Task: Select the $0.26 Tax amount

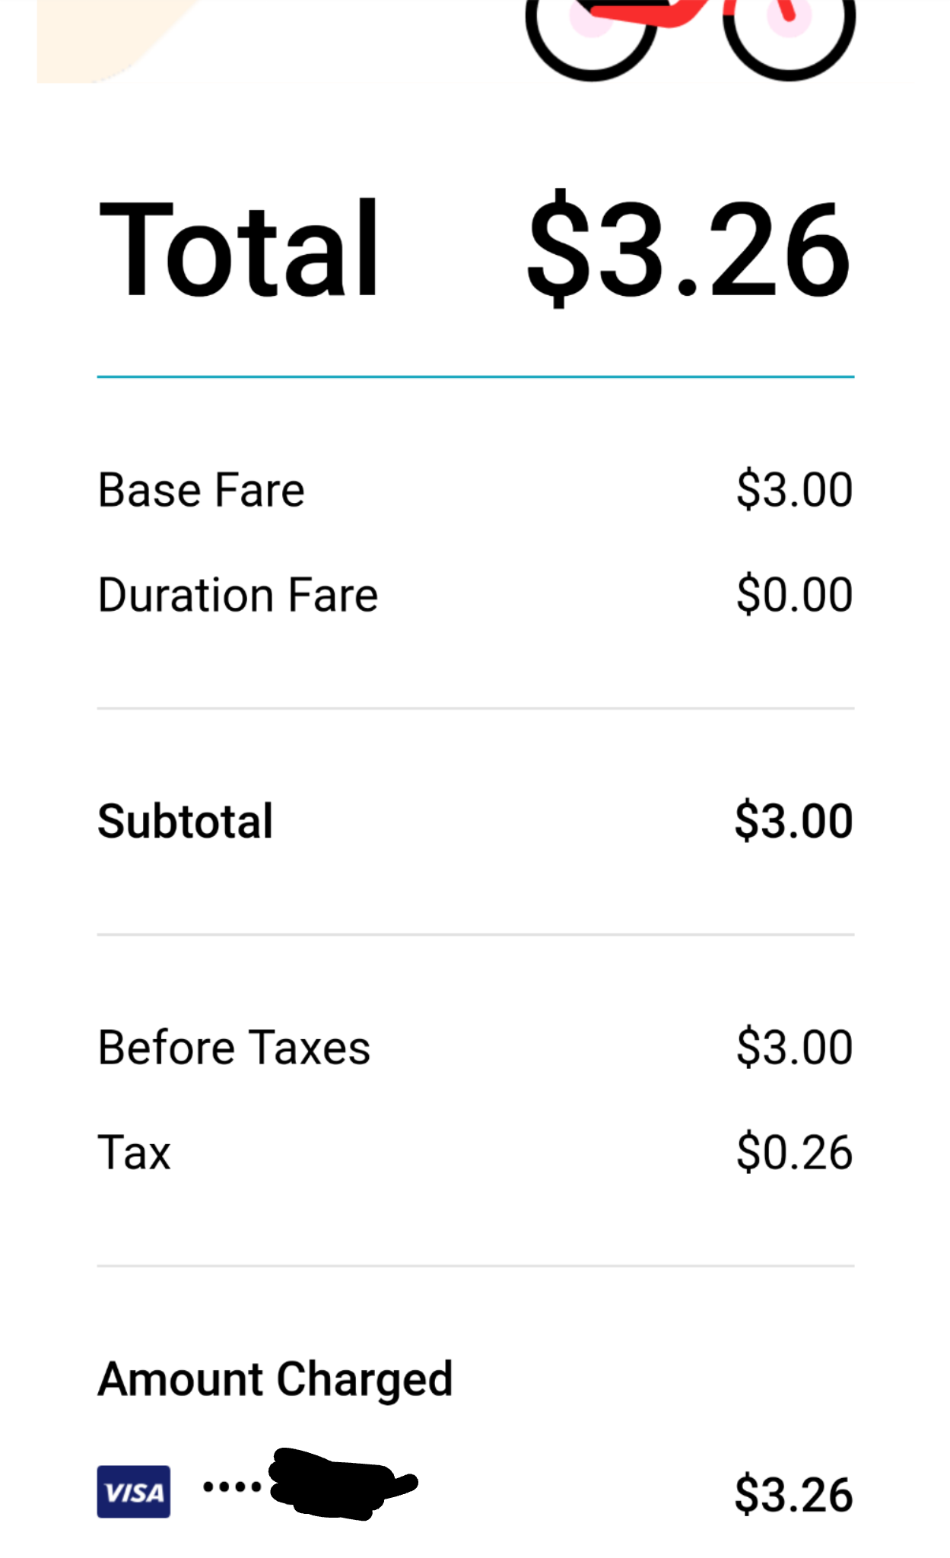Action: pyautogui.click(x=794, y=1153)
